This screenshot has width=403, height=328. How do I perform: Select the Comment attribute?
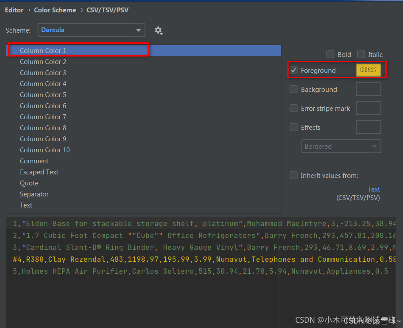tap(144, 161)
